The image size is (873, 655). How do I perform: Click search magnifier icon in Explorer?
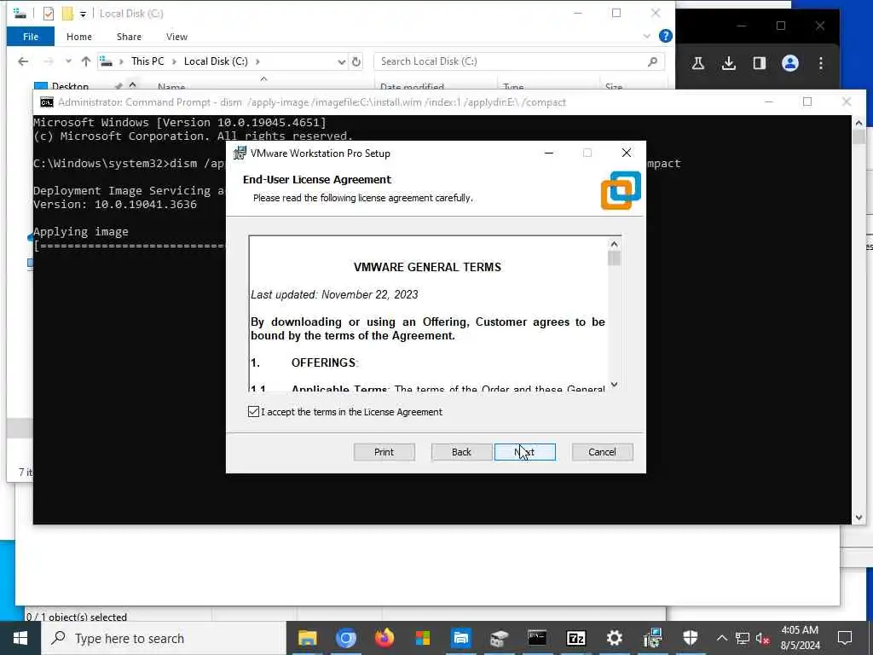[652, 61]
